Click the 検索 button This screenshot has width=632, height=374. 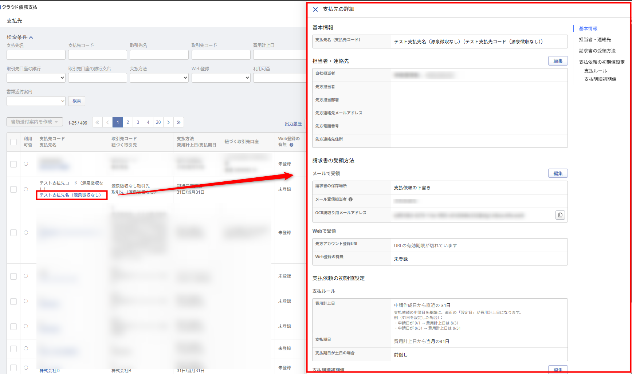tap(76, 101)
